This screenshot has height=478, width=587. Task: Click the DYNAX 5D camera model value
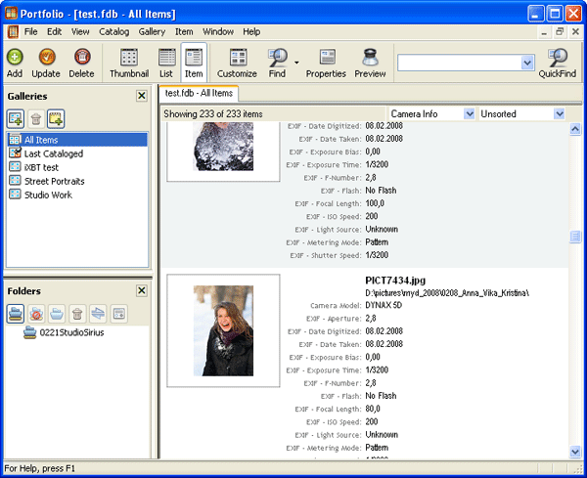[384, 305]
